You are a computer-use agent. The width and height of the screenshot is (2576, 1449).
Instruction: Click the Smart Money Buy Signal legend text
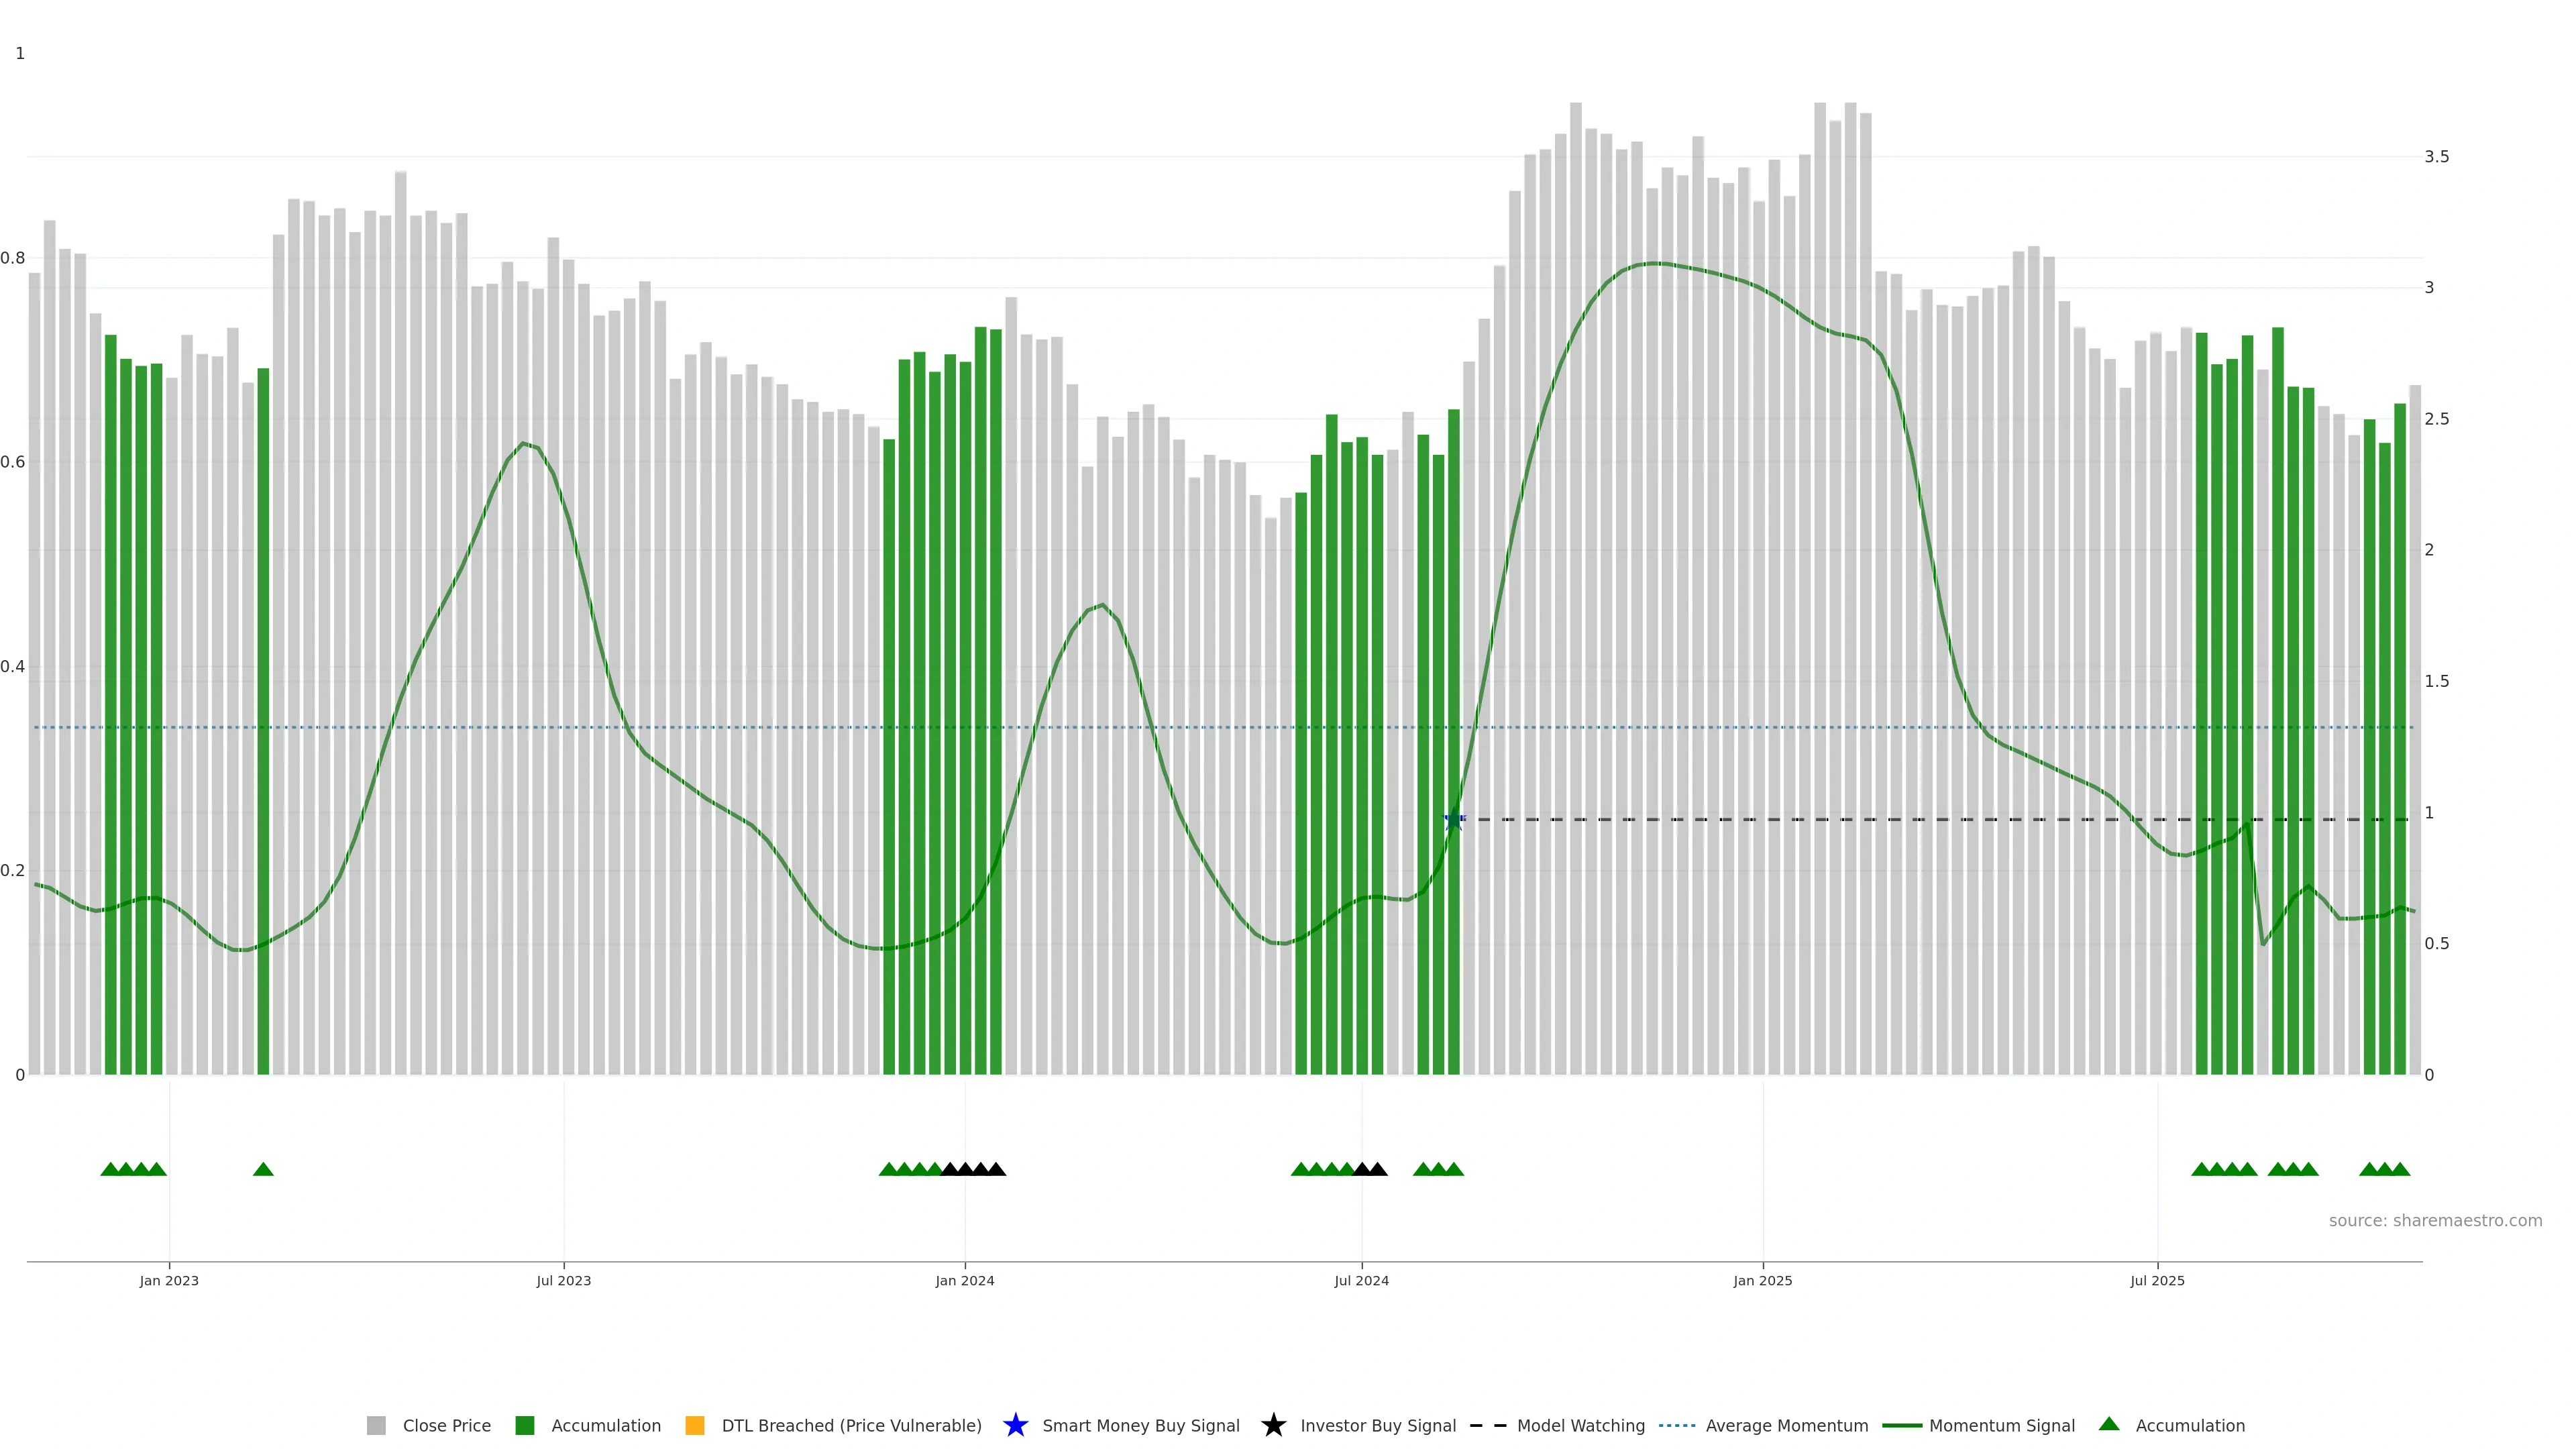tap(1140, 1425)
